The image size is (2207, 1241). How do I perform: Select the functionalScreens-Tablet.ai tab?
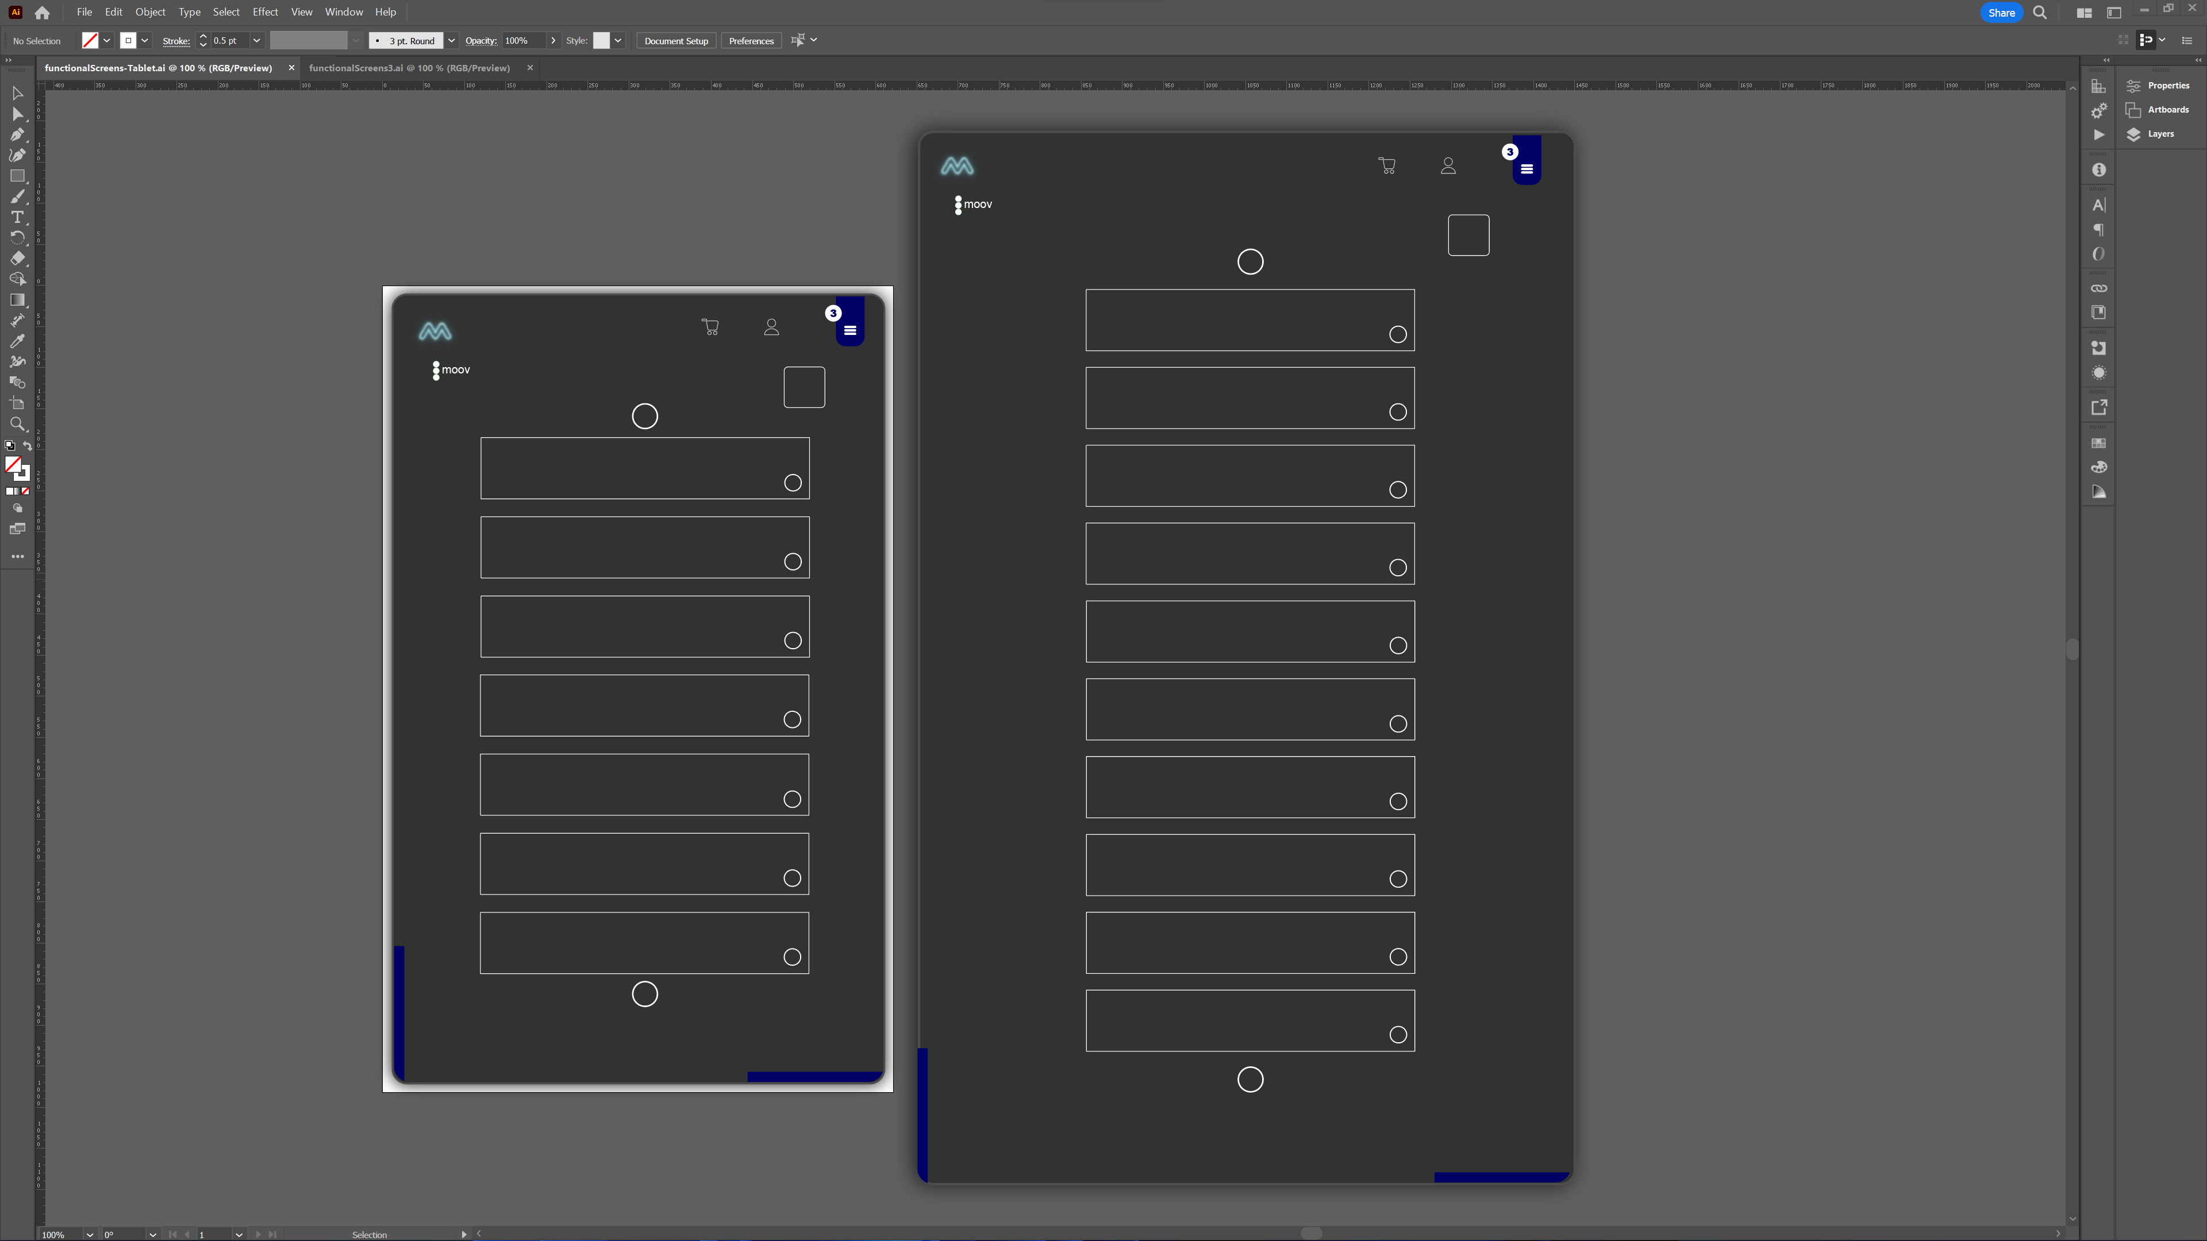click(x=157, y=68)
